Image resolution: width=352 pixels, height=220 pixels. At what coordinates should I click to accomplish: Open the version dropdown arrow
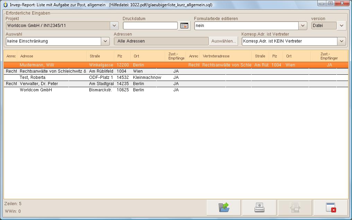click(342, 26)
